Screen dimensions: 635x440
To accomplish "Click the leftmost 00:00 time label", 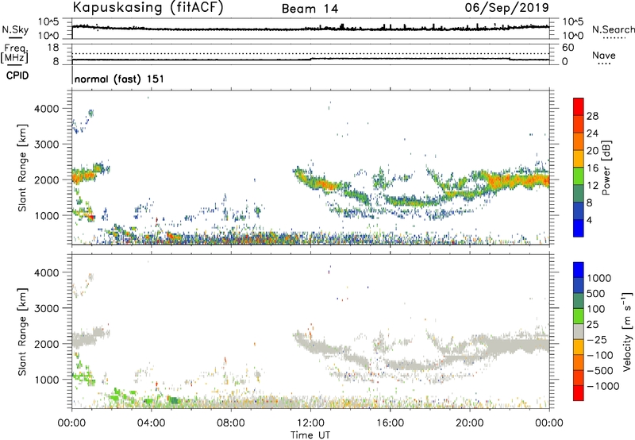I will pos(71,423).
